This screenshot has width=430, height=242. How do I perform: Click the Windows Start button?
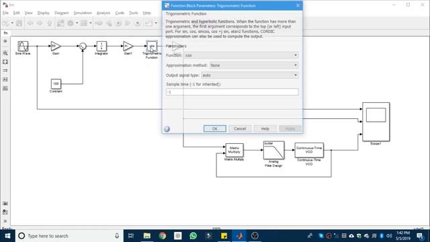coord(7,236)
